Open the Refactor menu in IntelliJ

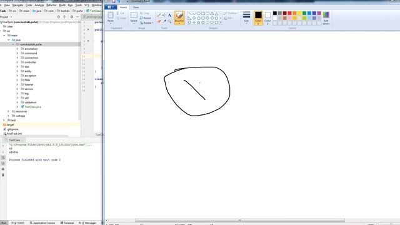pyautogui.click(x=51, y=5)
